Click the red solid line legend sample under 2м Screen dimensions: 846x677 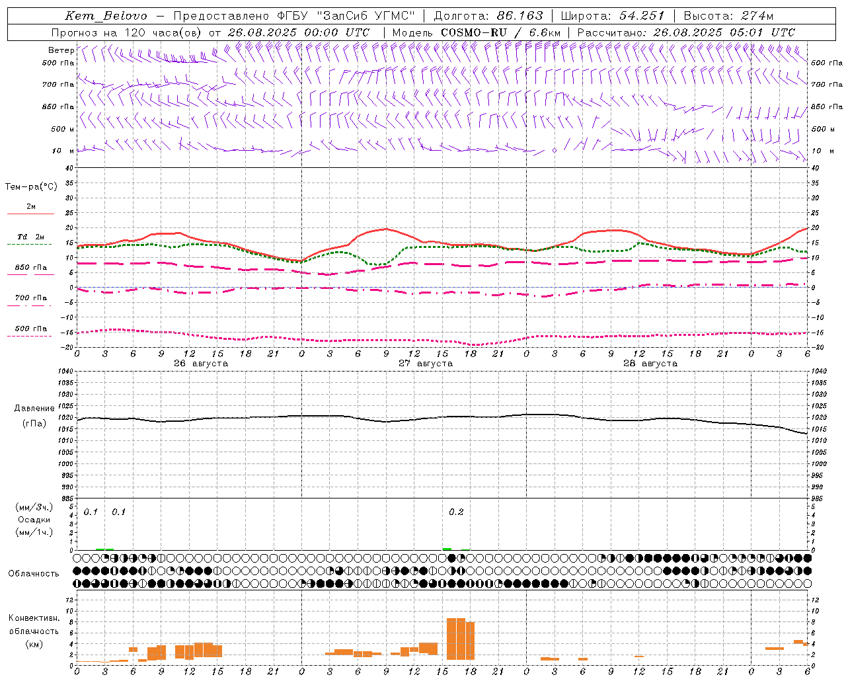[x=30, y=214]
